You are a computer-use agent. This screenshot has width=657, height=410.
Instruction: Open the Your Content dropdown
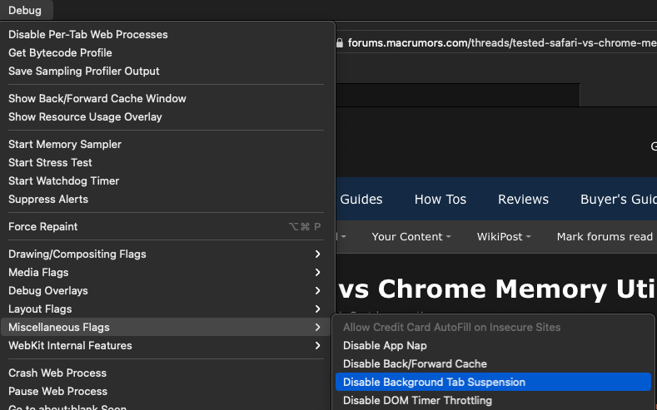411,236
